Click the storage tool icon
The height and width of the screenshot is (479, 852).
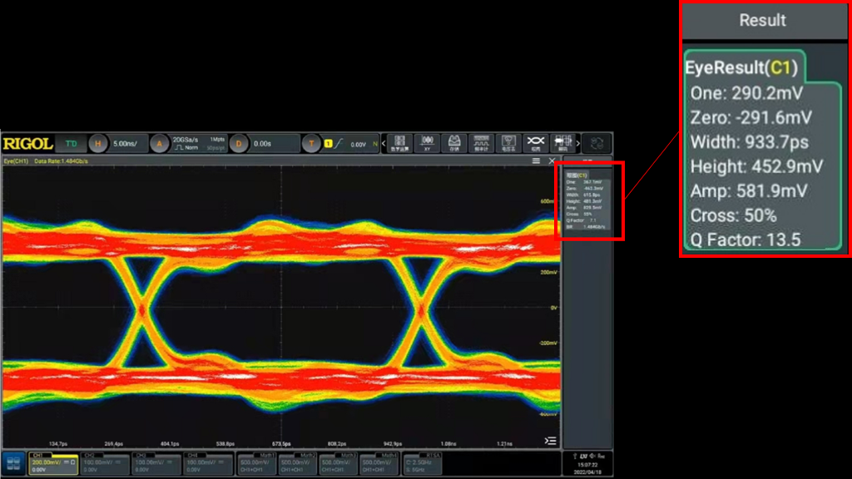[454, 143]
